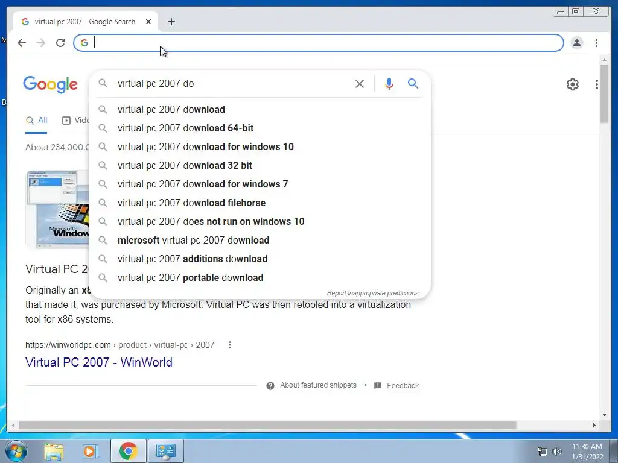Open File Explorer from the taskbar

[x=54, y=451]
